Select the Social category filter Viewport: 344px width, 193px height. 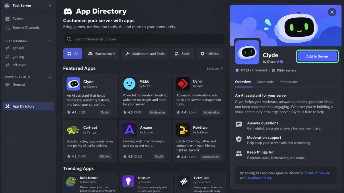click(x=182, y=54)
